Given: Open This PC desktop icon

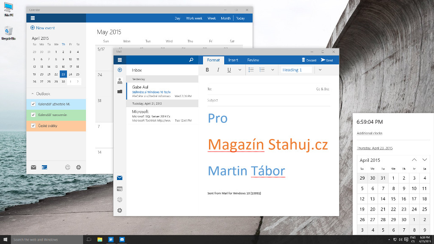Looking at the screenshot, I should [8, 9].
